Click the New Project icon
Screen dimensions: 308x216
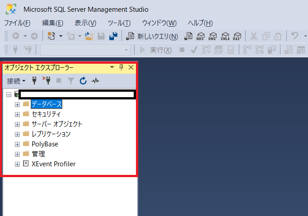pyautogui.click(x=51, y=36)
